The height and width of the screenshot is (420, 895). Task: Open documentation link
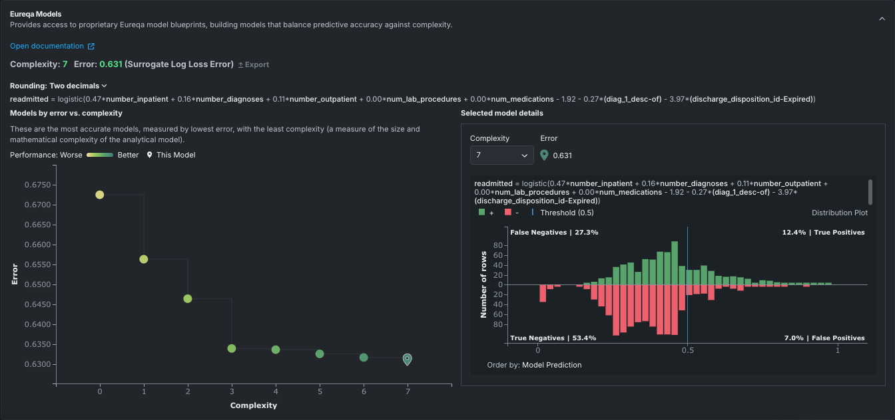point(47,47)
